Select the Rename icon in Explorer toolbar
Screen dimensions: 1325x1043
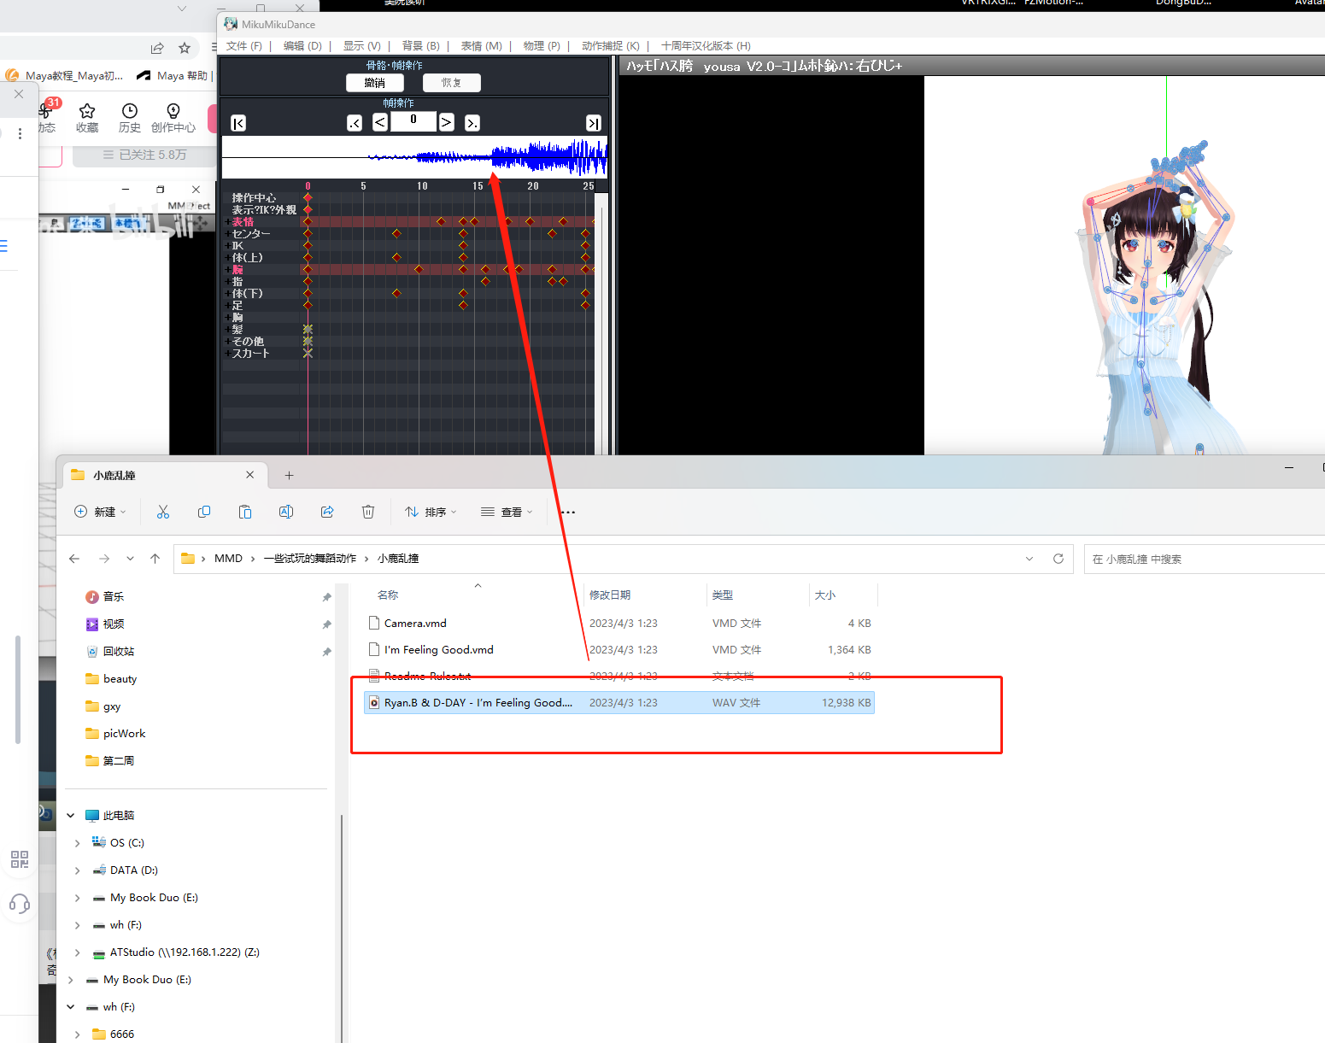click(286, 511)
